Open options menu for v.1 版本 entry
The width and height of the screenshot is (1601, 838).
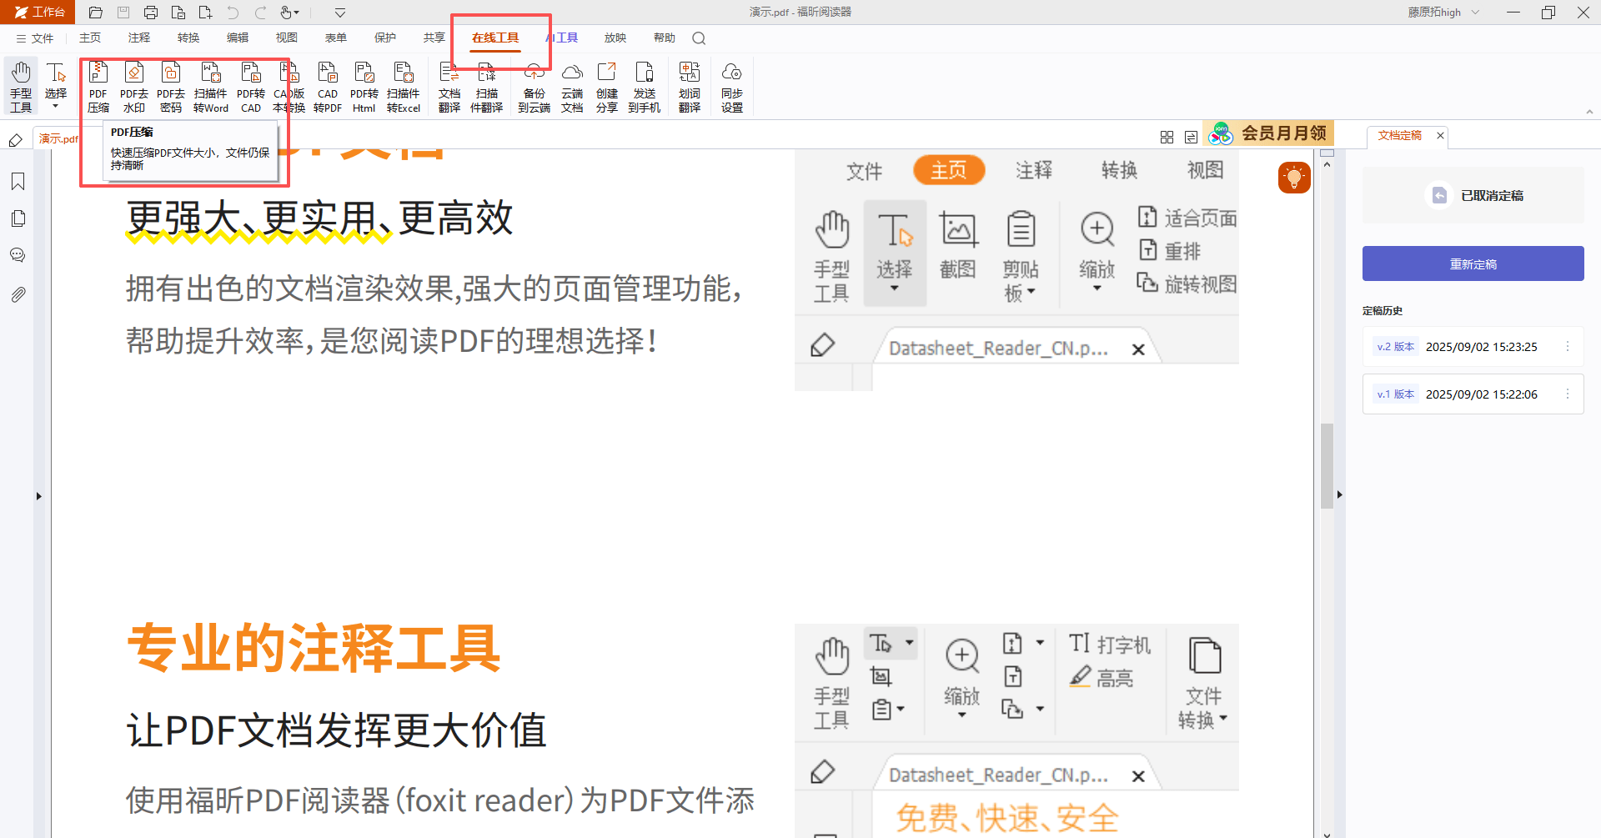(x=1568, y=394)
